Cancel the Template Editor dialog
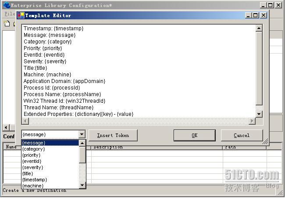 pos(242,135)
